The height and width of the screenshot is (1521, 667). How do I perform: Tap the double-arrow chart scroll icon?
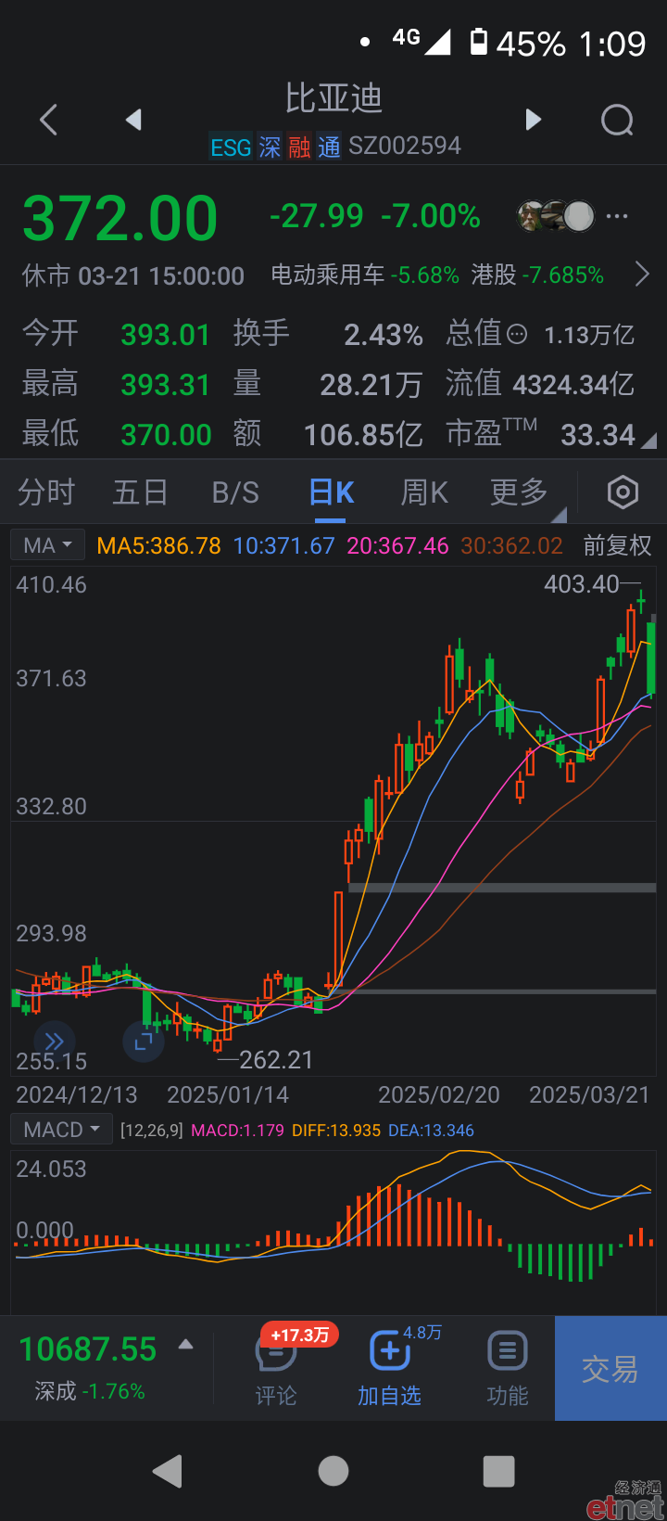pyautogui.click(x=55, y=1041)
